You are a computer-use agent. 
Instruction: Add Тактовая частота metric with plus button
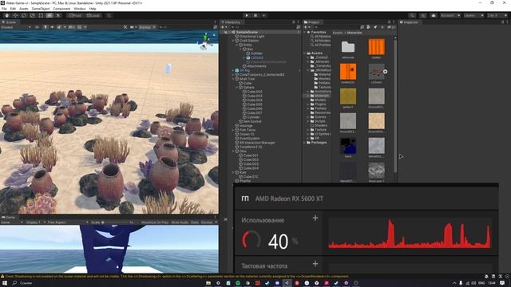coord(315,264)
